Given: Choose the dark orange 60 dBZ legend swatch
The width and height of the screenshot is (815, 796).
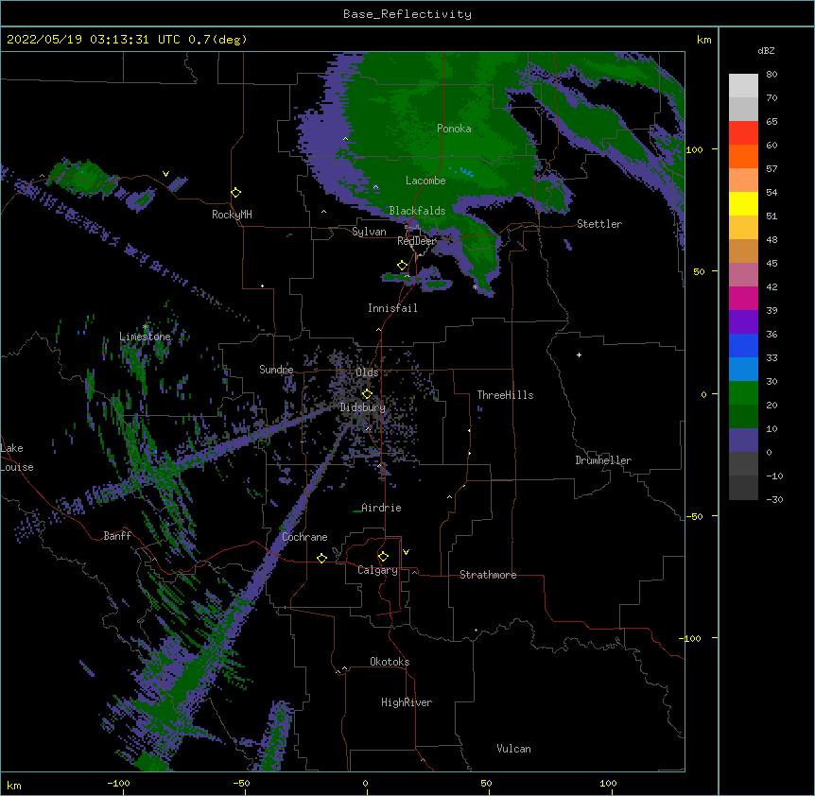Looking at the screenshot, I should tap(743, 156).
